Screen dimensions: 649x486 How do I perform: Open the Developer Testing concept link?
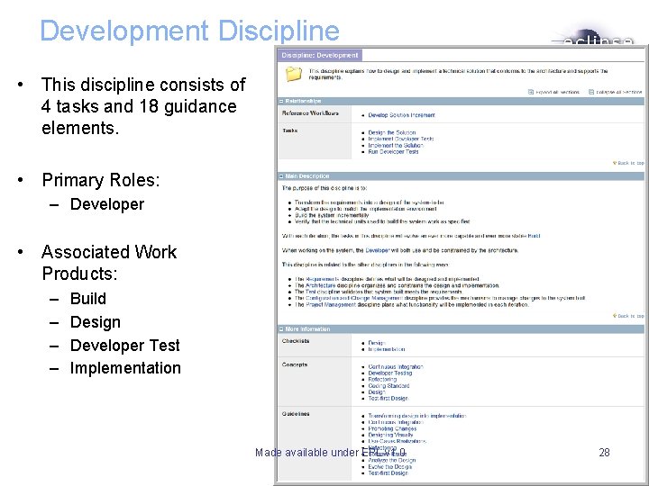click(x=390, y=373)
